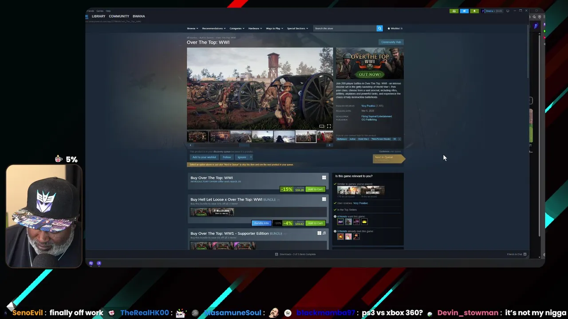The image size is (568, 319).
Task: Click the Downloads icon in bottom bar
Action: [276, 254]
